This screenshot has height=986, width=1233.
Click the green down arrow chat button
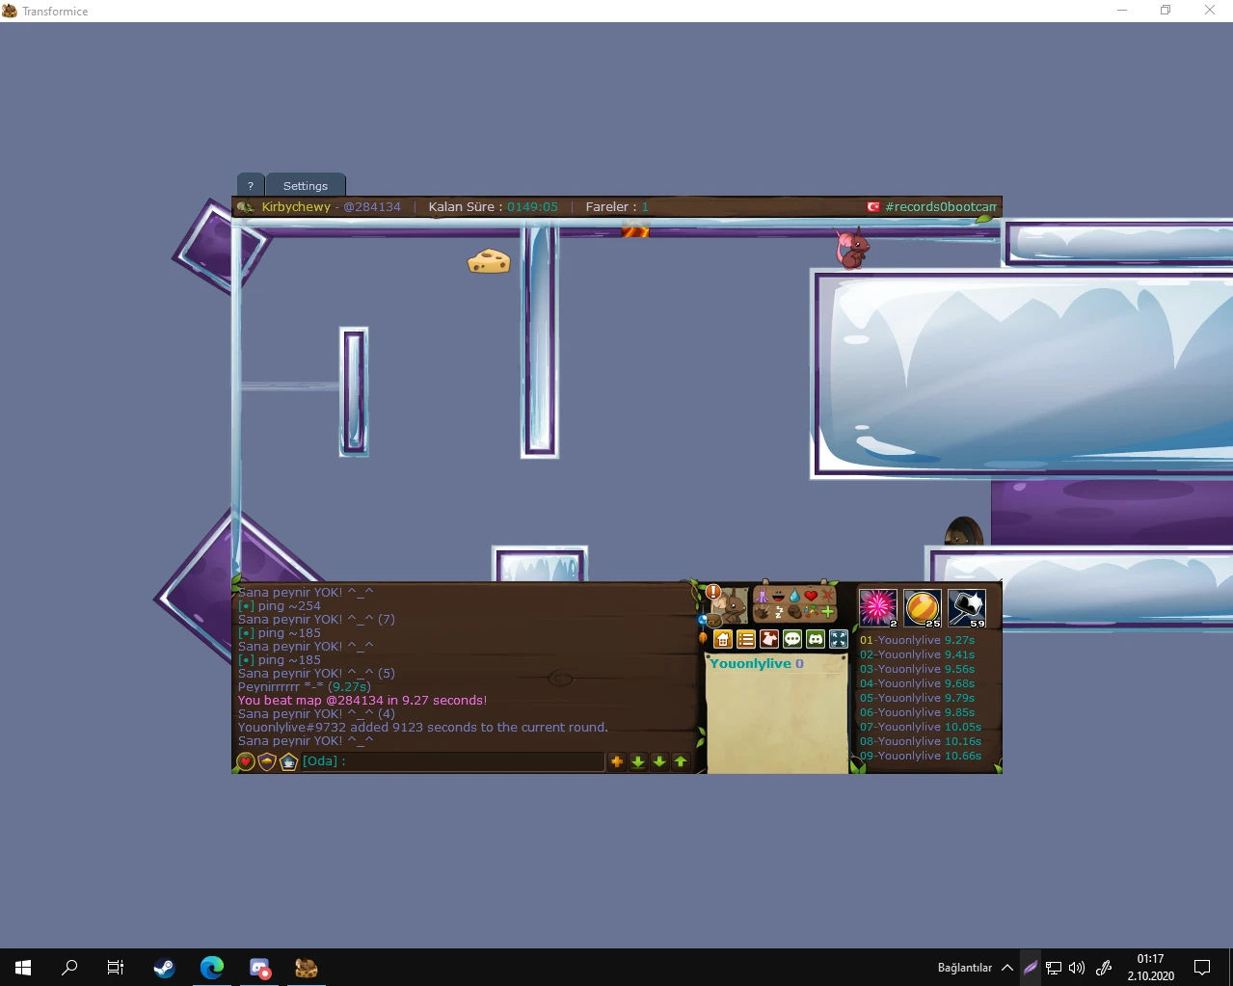pos(659,761)
